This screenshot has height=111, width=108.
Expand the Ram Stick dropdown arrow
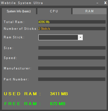point(80,37)
